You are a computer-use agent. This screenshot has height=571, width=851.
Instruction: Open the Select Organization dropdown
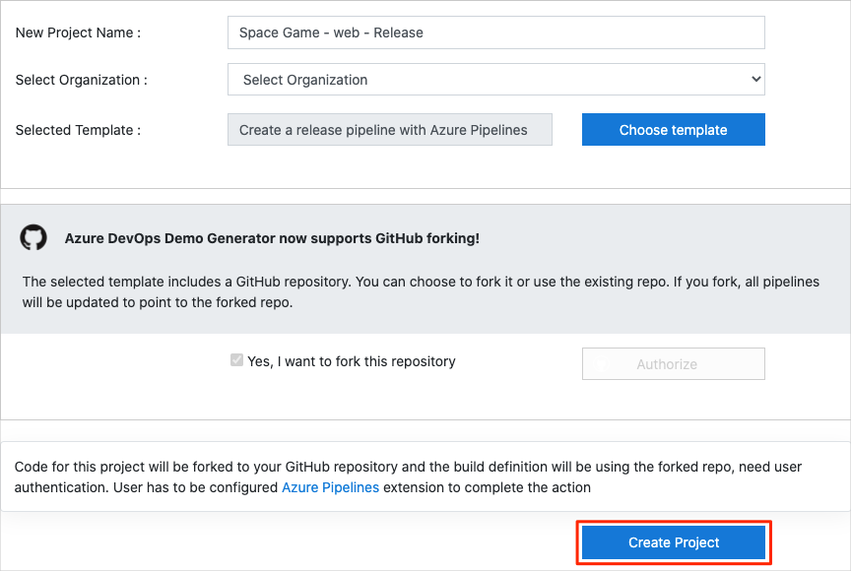coord(495,80)
